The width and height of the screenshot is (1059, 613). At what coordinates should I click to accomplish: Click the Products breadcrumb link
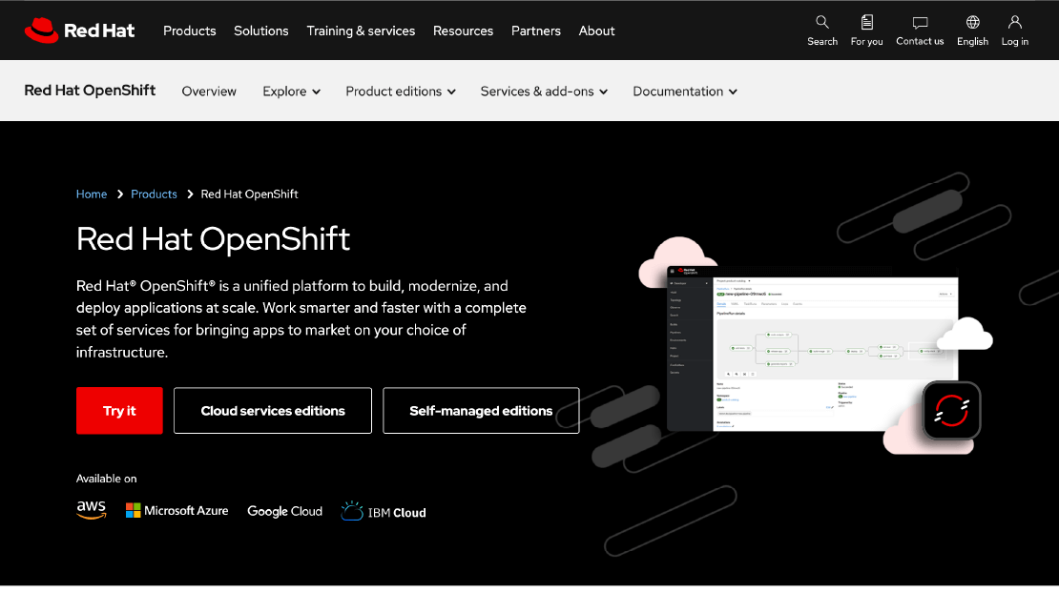click(154, 194)
